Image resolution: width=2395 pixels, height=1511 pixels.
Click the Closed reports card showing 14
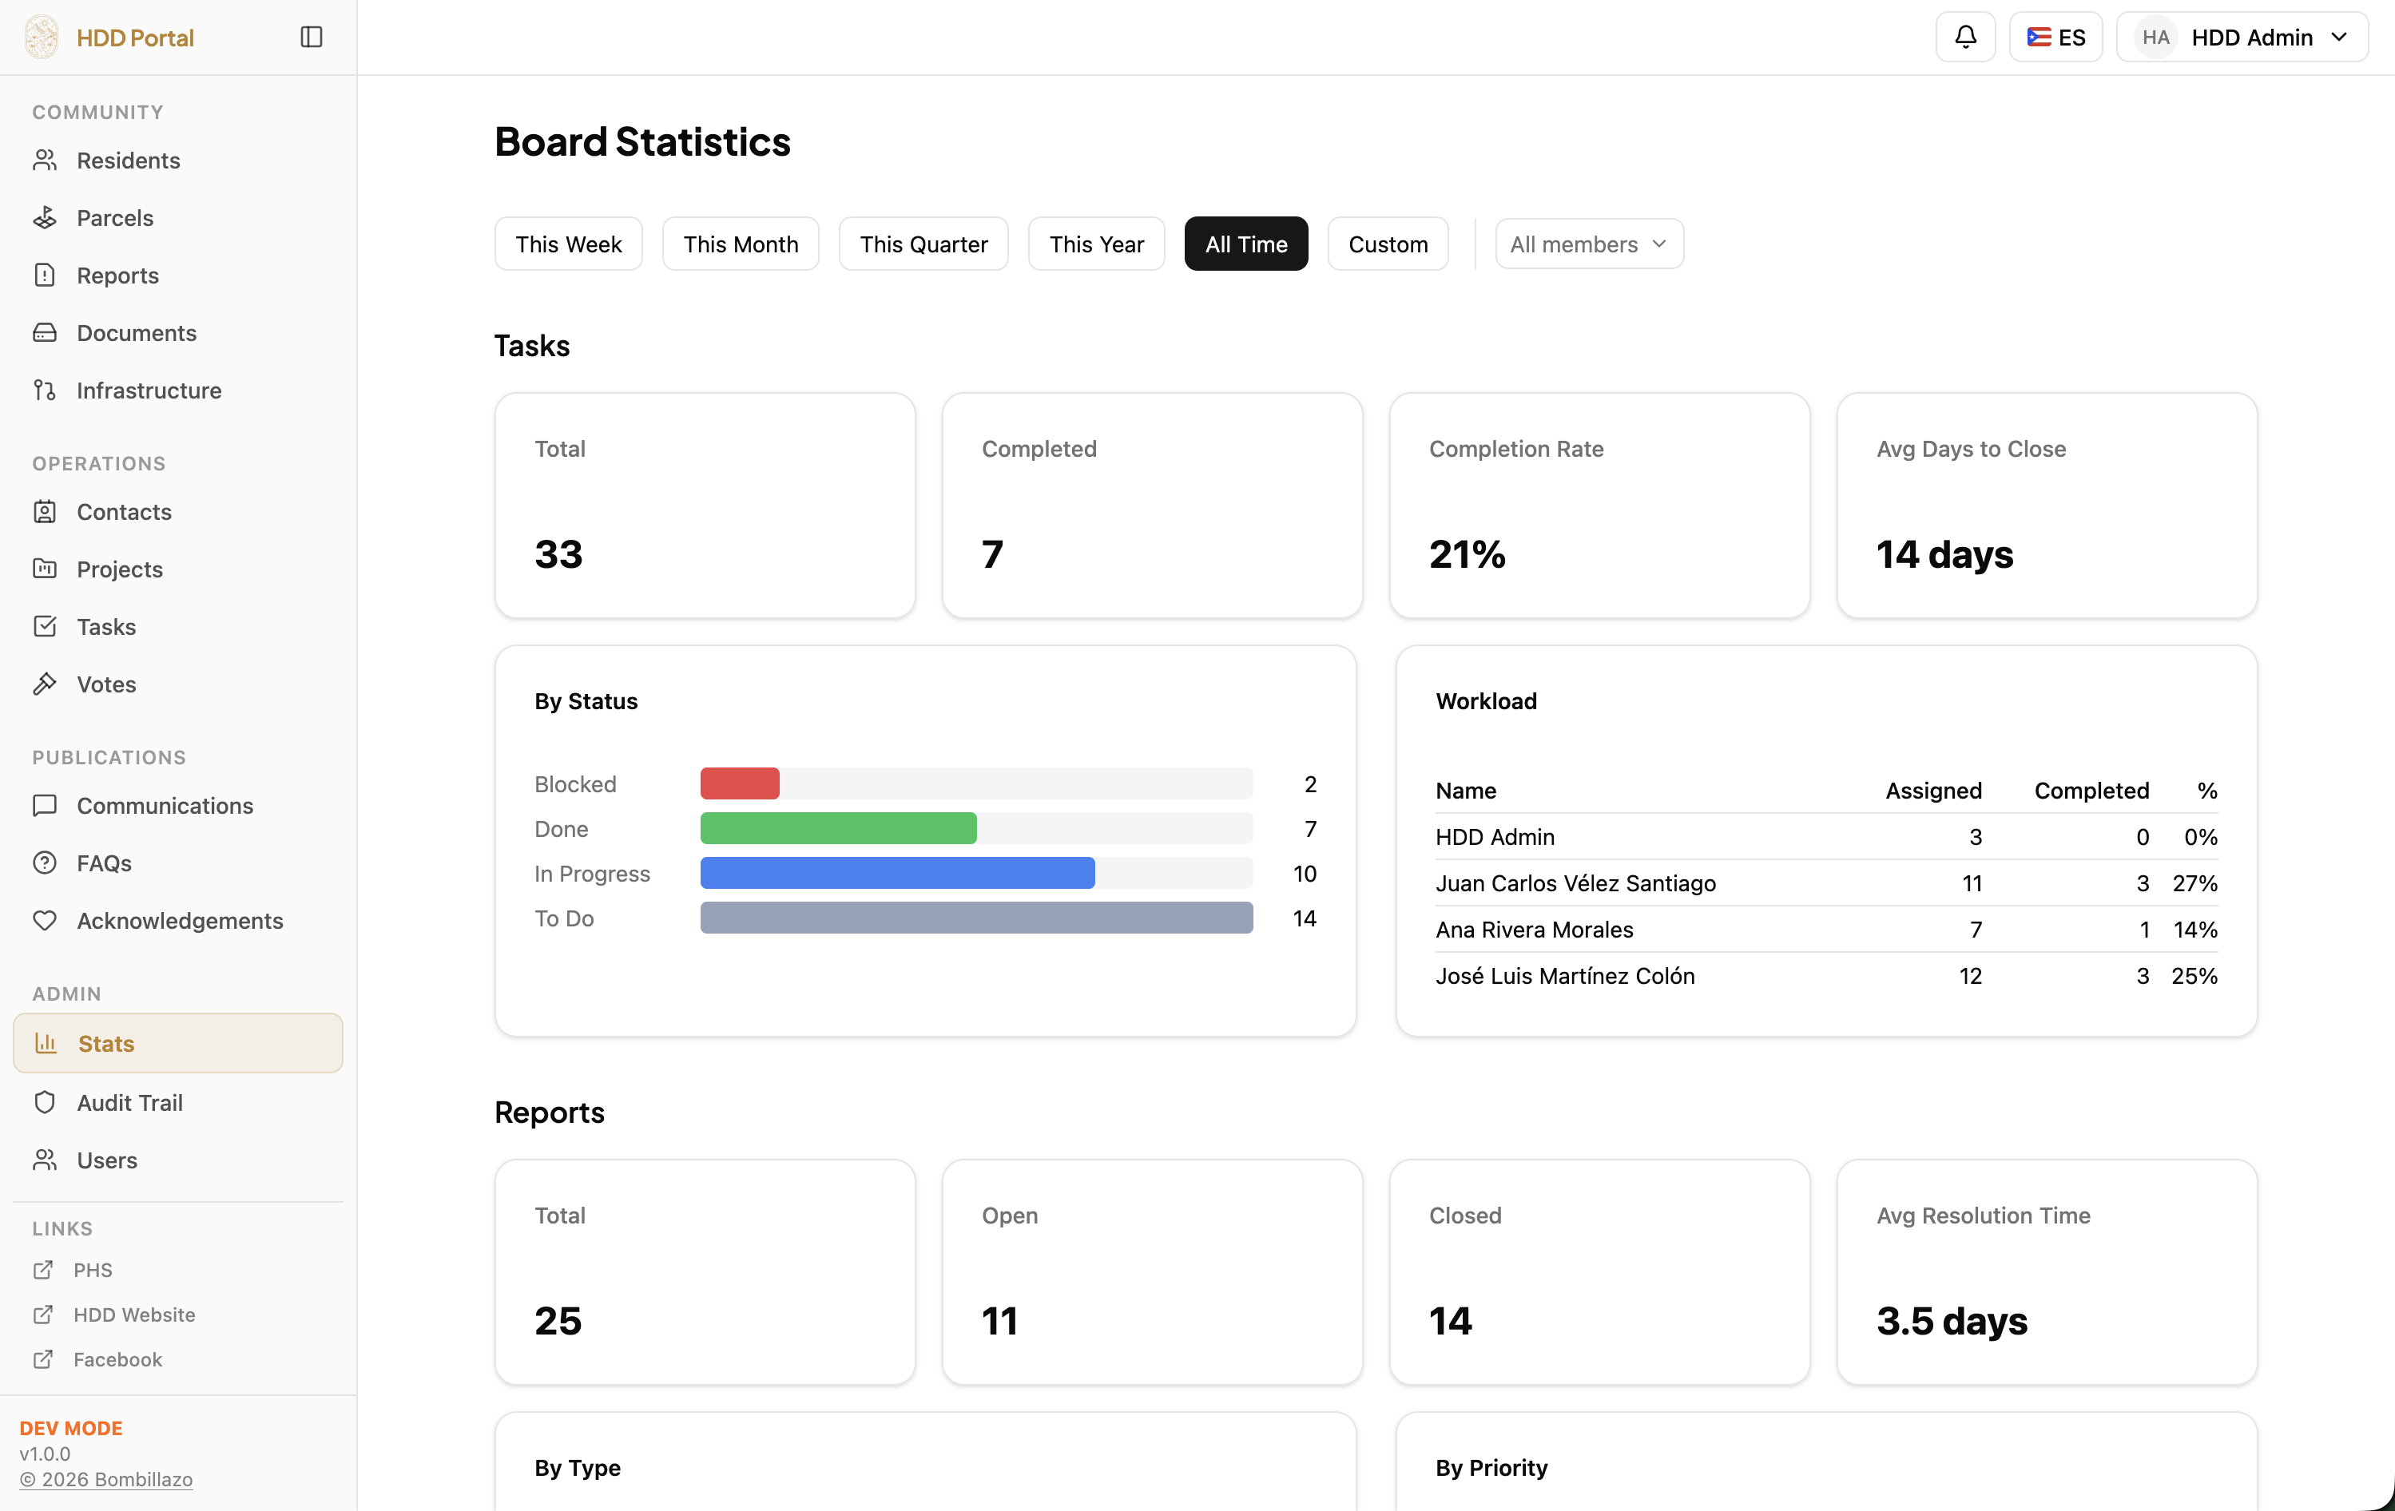pos(1599,1272)
